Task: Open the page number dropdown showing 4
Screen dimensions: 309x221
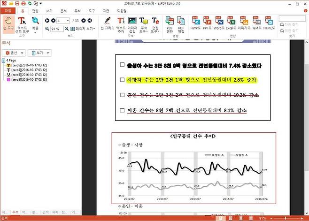Action: click(68, 21)
